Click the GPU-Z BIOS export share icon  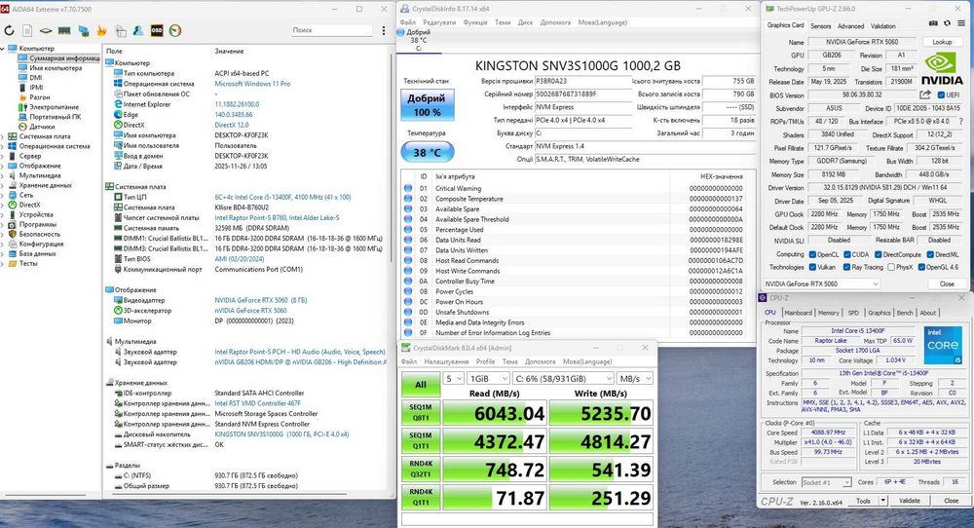925,94
